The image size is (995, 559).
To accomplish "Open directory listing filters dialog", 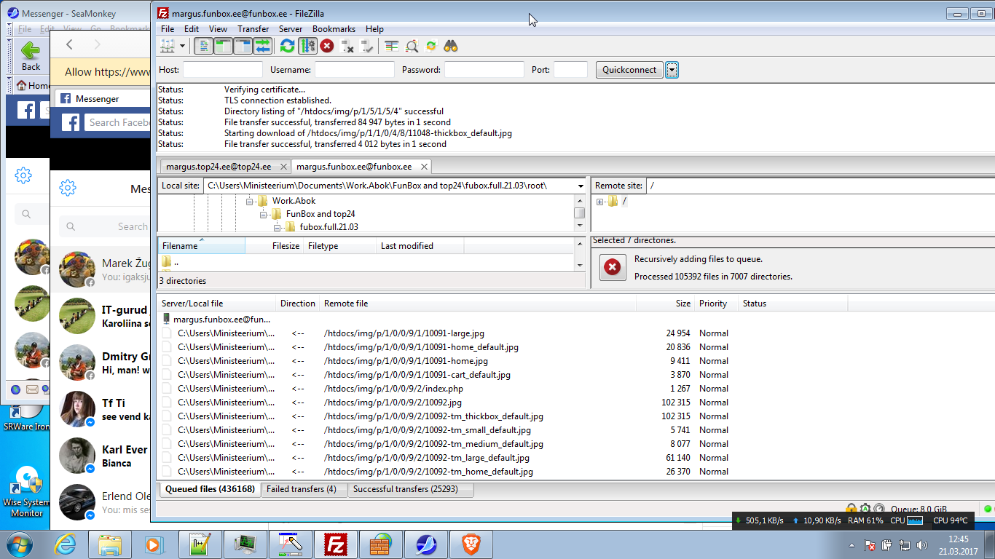I will click(x=392, y=46).
